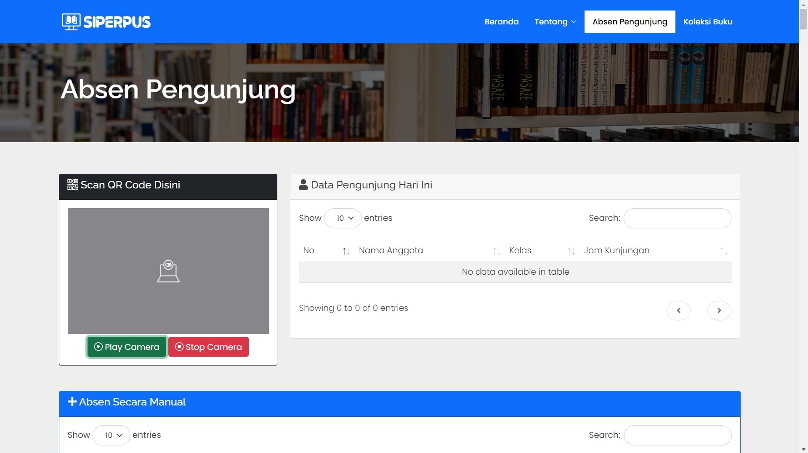Screen dimensions: 808x453
Task: Go to previous page of visitors table
Action: click(678, 310)
